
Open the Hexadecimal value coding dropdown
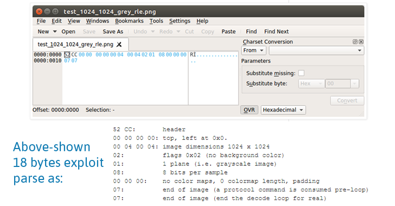pos(283,110)
